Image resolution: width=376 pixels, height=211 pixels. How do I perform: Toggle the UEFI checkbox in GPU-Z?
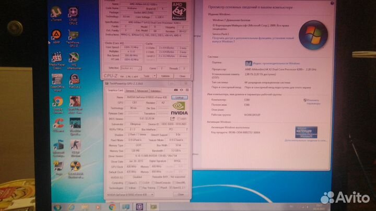179,119
